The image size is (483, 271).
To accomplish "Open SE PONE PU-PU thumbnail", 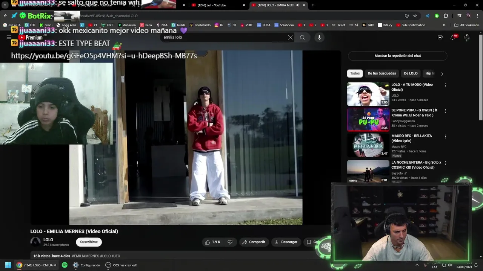I will coord(368,119).
